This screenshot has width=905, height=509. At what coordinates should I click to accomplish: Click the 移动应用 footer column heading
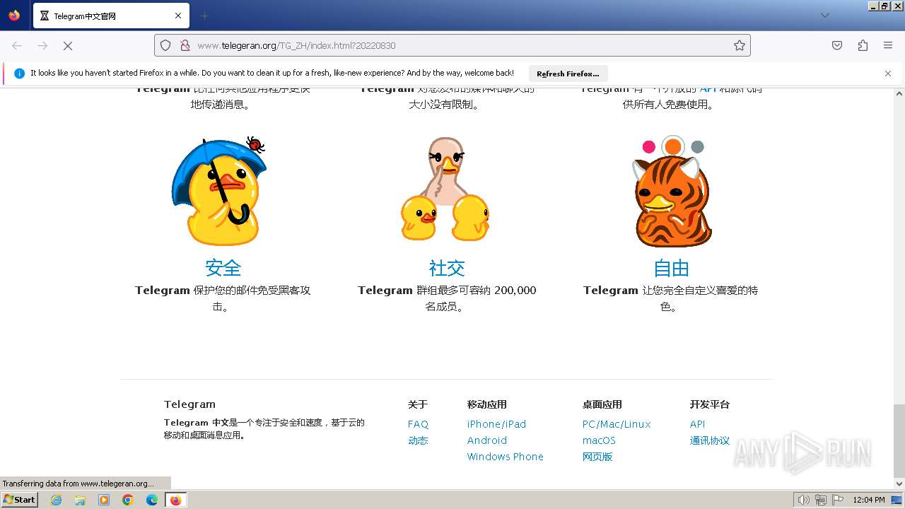coord(486,404)
